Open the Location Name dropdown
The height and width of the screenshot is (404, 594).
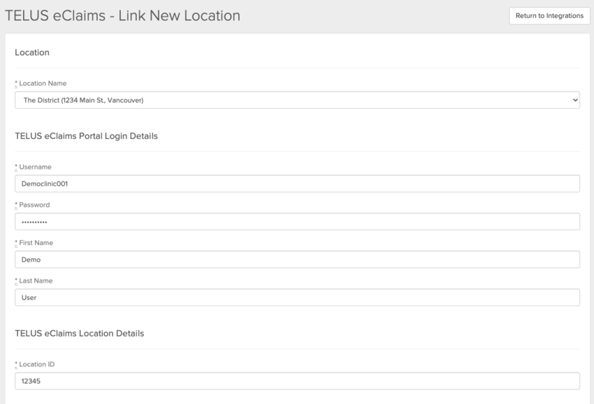pos(297,100)
